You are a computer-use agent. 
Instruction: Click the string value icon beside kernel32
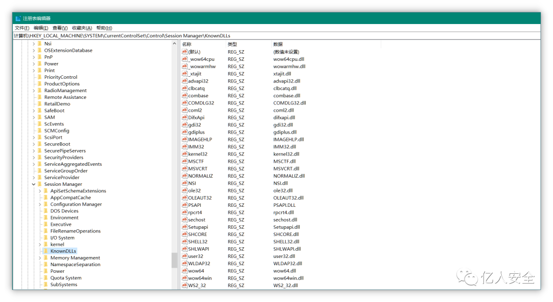click(x=184, y=154)
